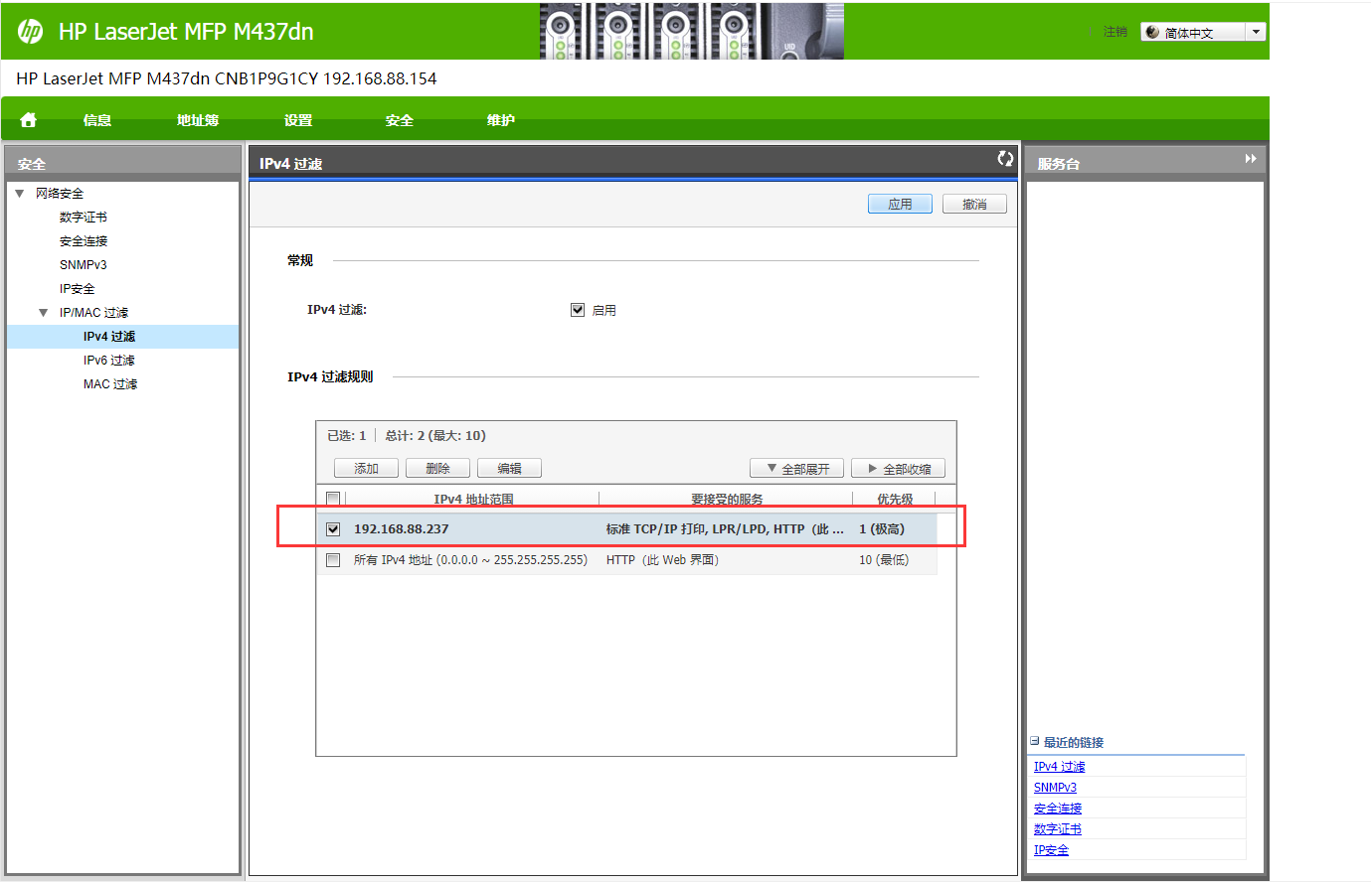
Task: Select SNMPv3 in the left tree
Action: [x=84, y=265]
